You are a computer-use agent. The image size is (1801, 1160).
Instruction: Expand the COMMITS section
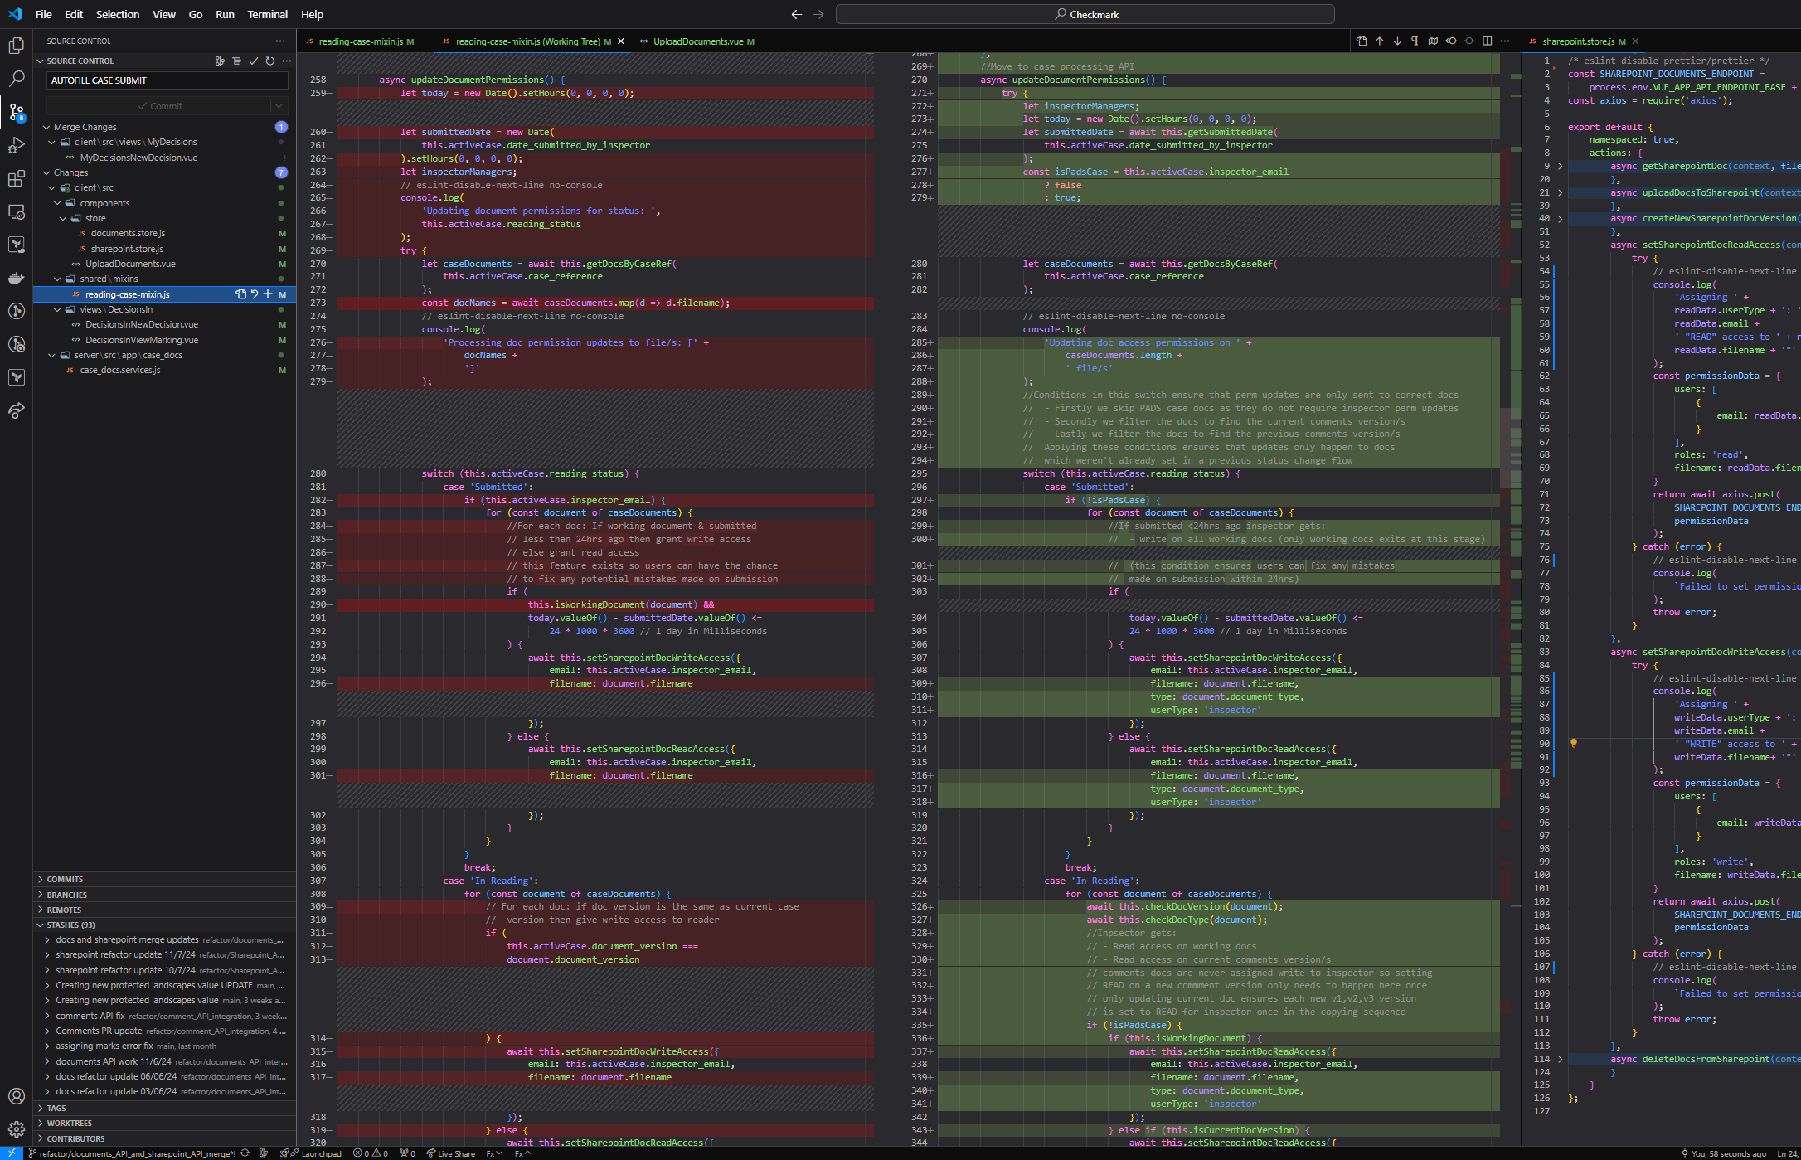pos(65,879)
